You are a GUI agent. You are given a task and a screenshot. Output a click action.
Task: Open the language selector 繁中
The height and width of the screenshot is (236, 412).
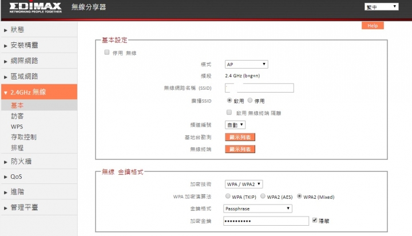pyautogui.click(x=381, y=7)
